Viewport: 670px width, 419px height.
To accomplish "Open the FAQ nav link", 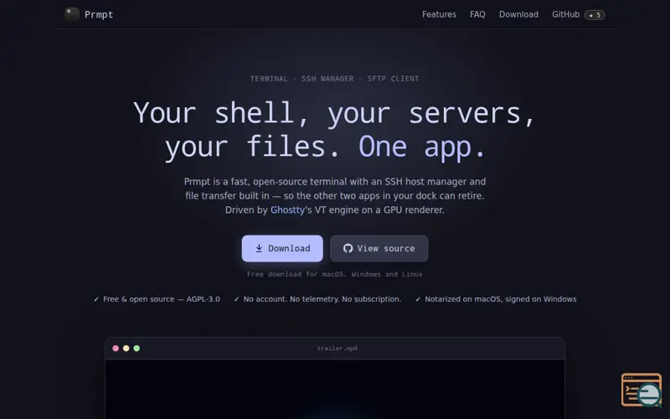I will 477,14.
